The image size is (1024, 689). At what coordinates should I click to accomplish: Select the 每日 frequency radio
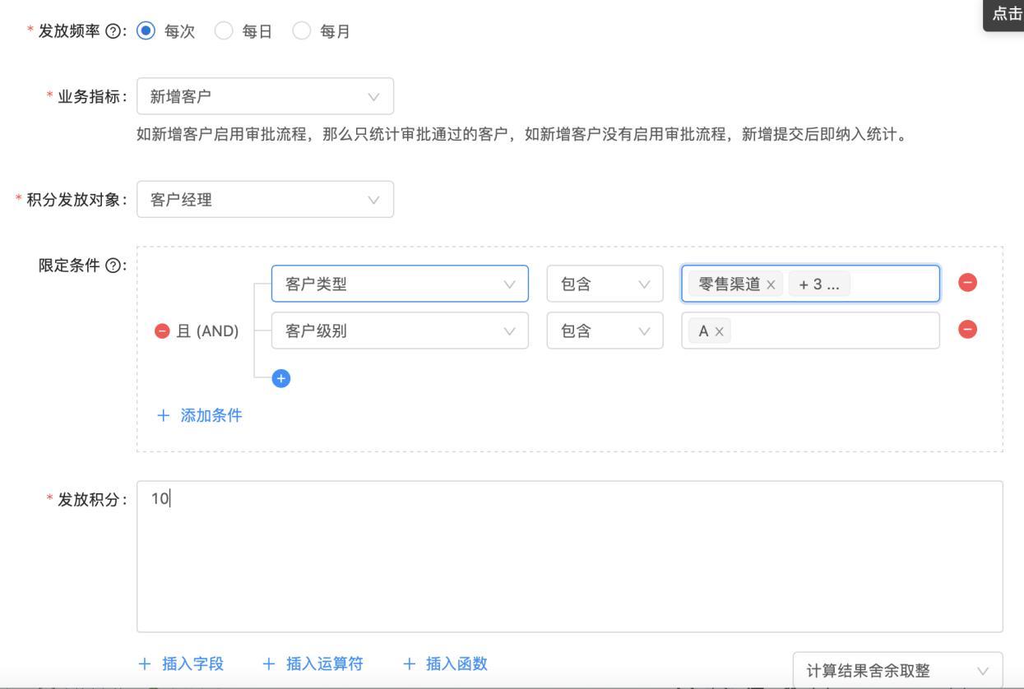223,31
